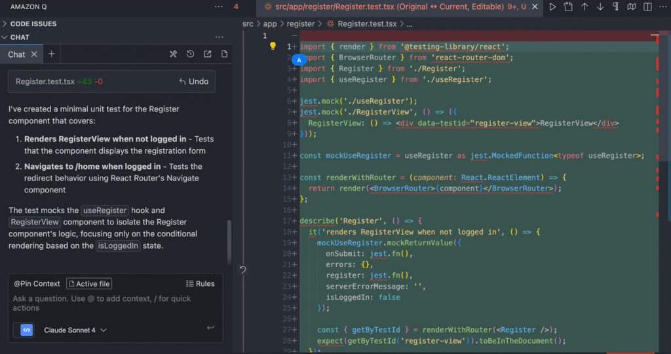Click the lightbulb code action icon
Screen dimensions: 671x354
[x=273, y=46]
